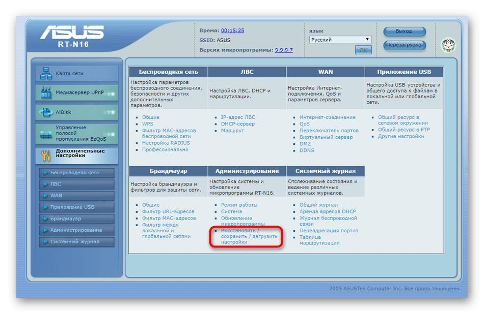Image resolution: width=484 pixels, height=314 pixels.
Task: Click the Перезагрузка reboot button
Action: (405, 45)
